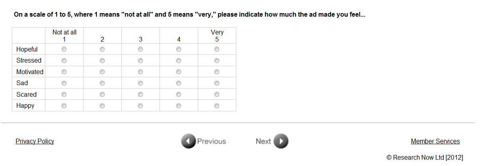The width and height of the screenshot is (481, 166).
Task: Rate Hopeful as 1, not at all
Action: (x=64, y=50)
